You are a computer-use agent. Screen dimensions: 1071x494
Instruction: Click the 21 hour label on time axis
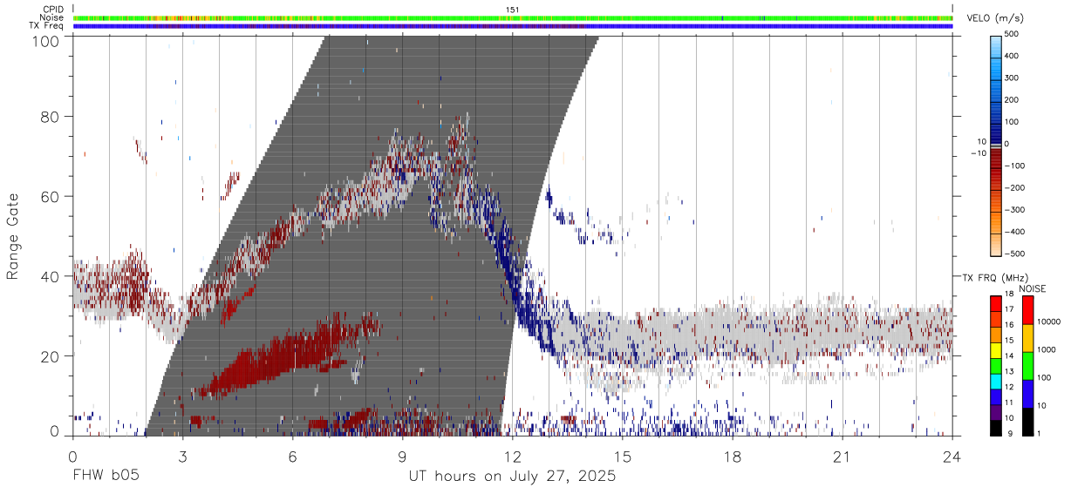[842, 456]
